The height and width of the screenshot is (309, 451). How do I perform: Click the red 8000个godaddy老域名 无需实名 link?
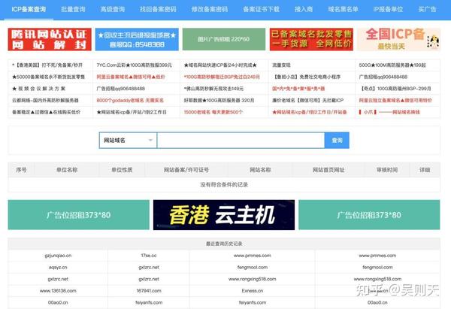pyautogui.click(x=130, y=101)
